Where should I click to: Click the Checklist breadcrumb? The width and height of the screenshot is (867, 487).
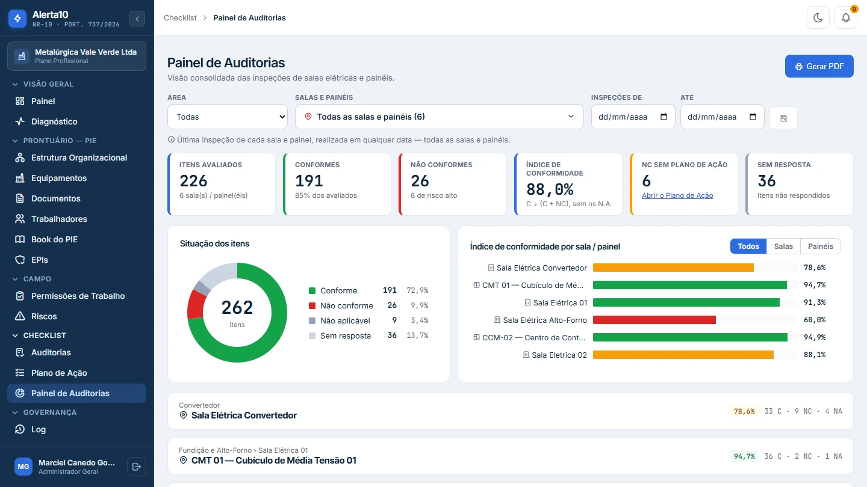(x=180, y=18)
